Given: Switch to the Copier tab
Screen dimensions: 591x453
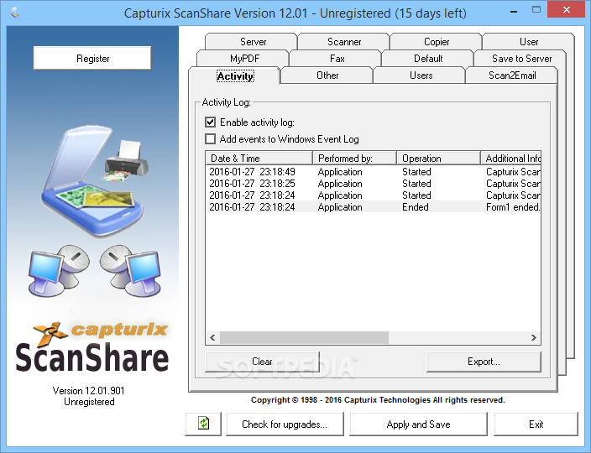Looking at the screenshot, I should (437, 41).
